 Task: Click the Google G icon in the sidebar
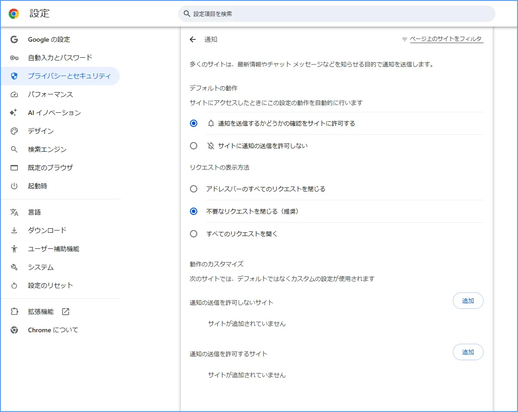tap(14, 39)
